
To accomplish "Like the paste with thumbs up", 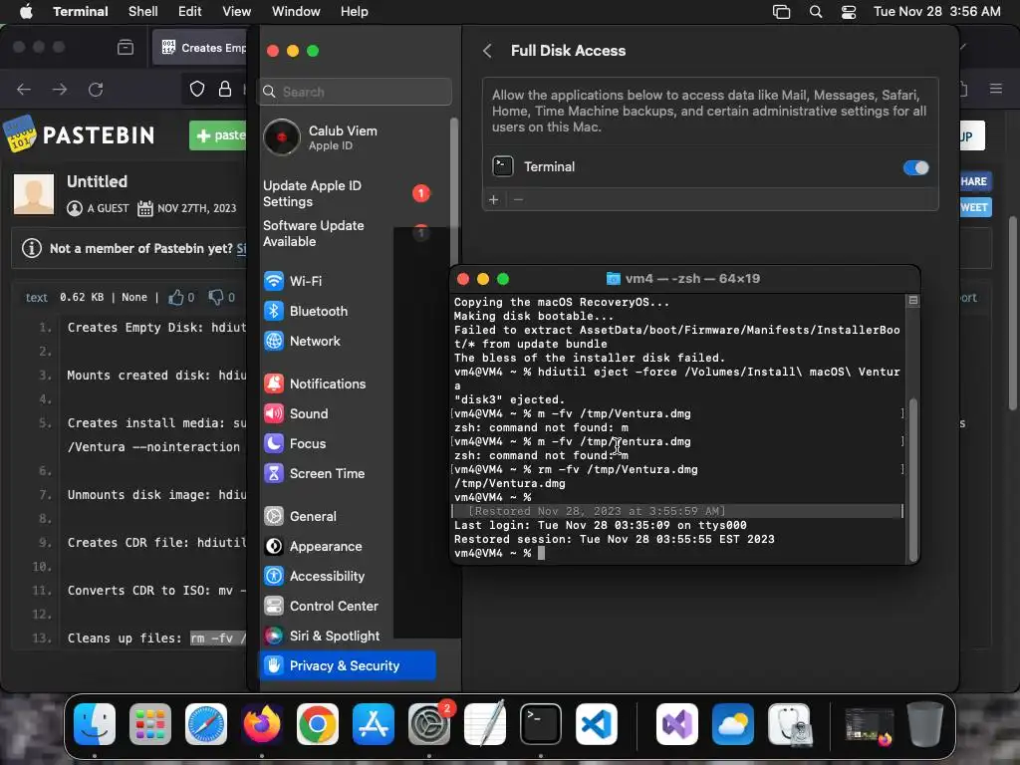I will coord(175,297).
